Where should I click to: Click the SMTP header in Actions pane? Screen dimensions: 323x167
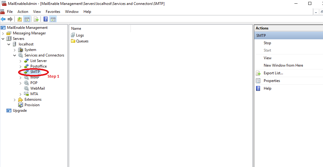click(289, 35)
